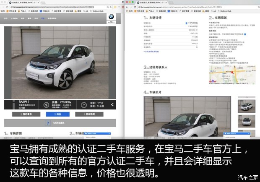Open apps grid icon in right bookmarks bar

127,11
